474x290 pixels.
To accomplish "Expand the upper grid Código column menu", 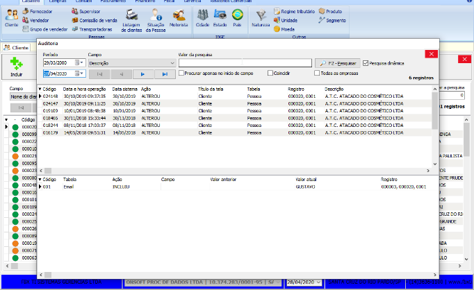I will point(40,89).
